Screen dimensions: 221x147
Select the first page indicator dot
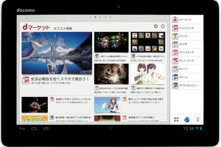coord(90,17)
